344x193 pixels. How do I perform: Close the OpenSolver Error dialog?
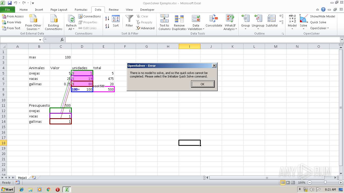coord(214,66)
